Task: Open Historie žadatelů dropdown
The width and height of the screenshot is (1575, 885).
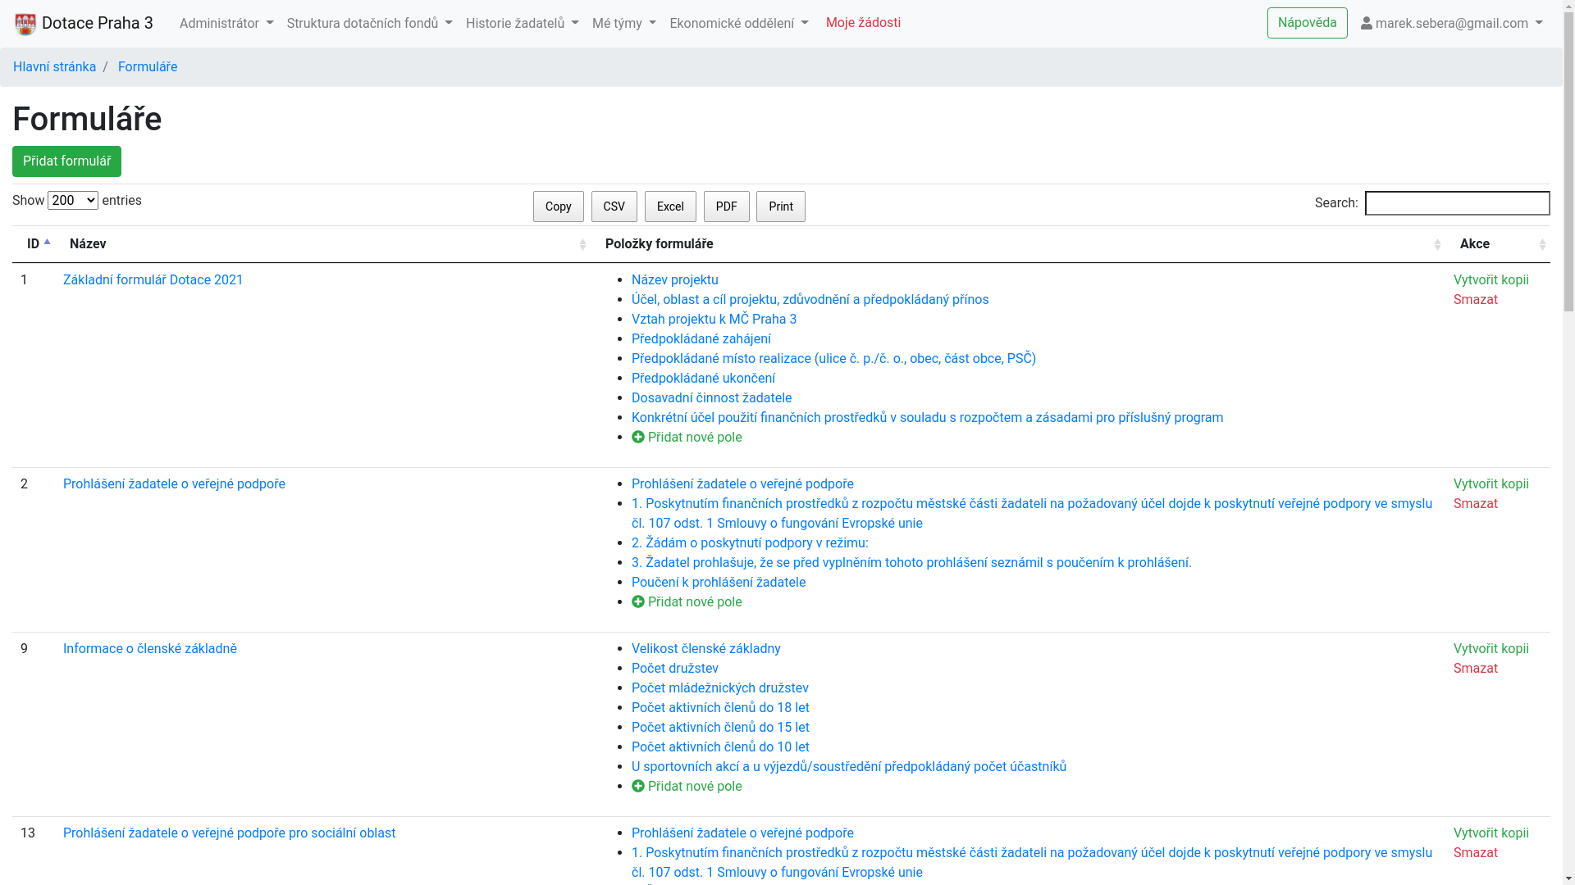Action: coord(522,24)
